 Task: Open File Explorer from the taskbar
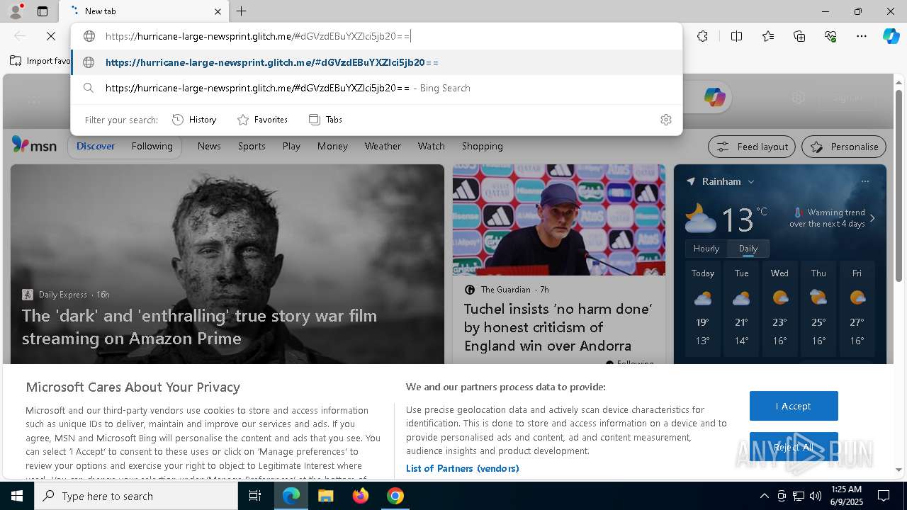pyautogui.click(x=325, y=496)
